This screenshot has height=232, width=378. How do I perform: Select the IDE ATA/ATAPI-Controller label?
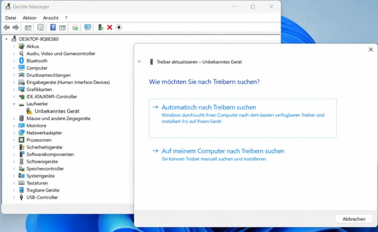(52, 96)
